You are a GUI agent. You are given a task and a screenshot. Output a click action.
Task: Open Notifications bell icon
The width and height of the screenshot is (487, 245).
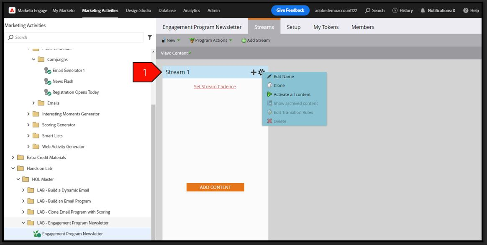(x=423, y=10)
